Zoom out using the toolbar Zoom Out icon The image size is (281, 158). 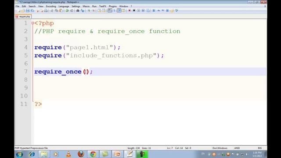(94, 11)
